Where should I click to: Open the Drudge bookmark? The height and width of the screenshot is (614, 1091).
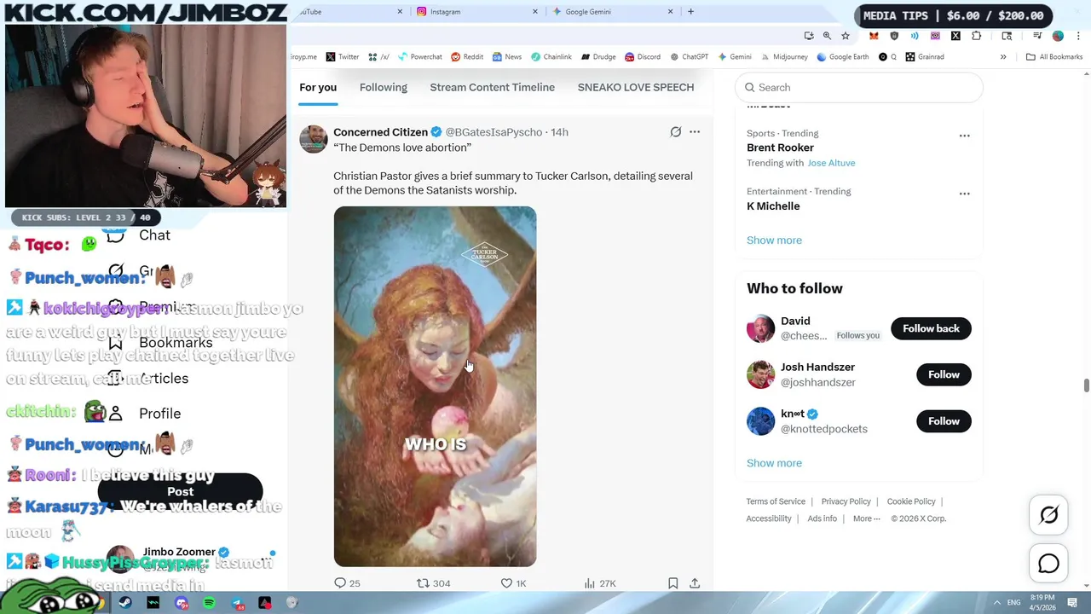point(598,57)
